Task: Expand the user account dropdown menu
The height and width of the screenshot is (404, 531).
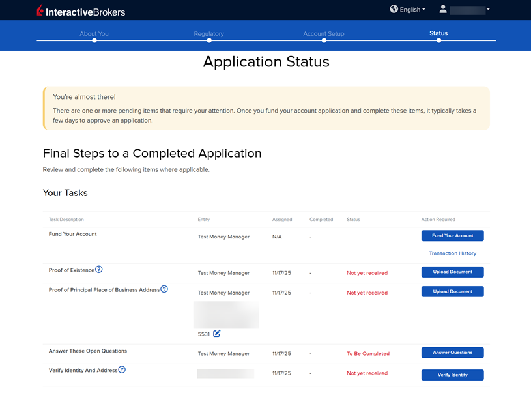Action: tap(488, 9)
